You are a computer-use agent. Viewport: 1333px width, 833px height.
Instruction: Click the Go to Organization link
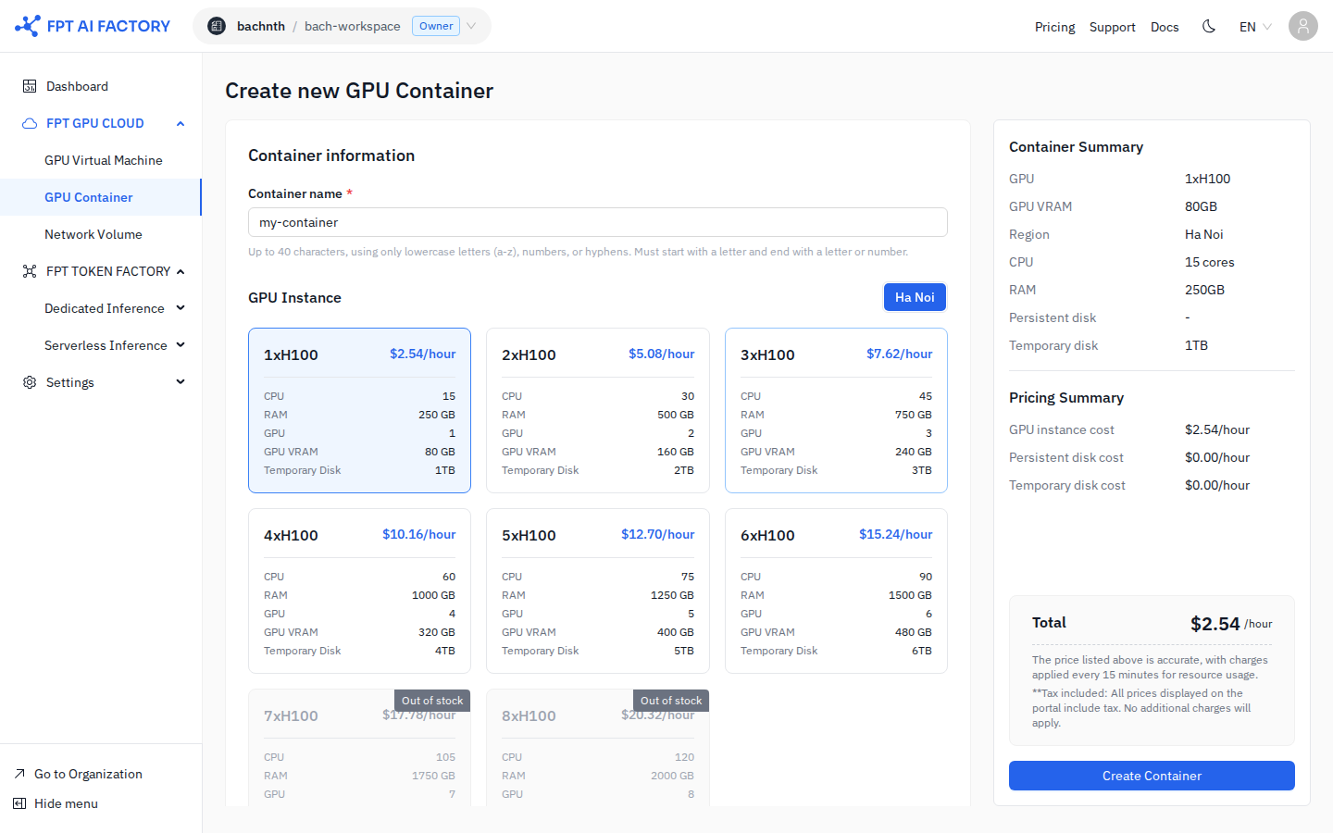[x=88, y=774]
